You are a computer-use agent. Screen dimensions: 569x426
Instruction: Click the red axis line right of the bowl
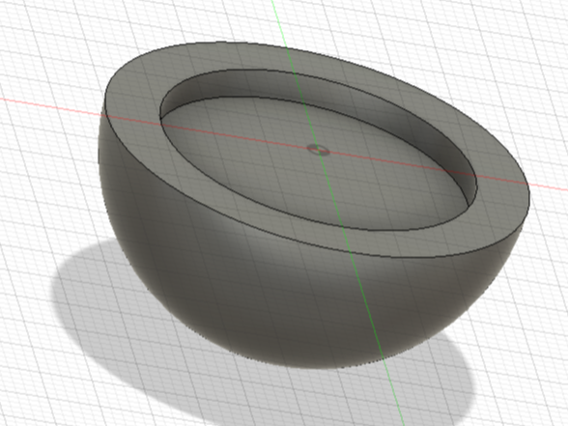click(x=549, y=186)
